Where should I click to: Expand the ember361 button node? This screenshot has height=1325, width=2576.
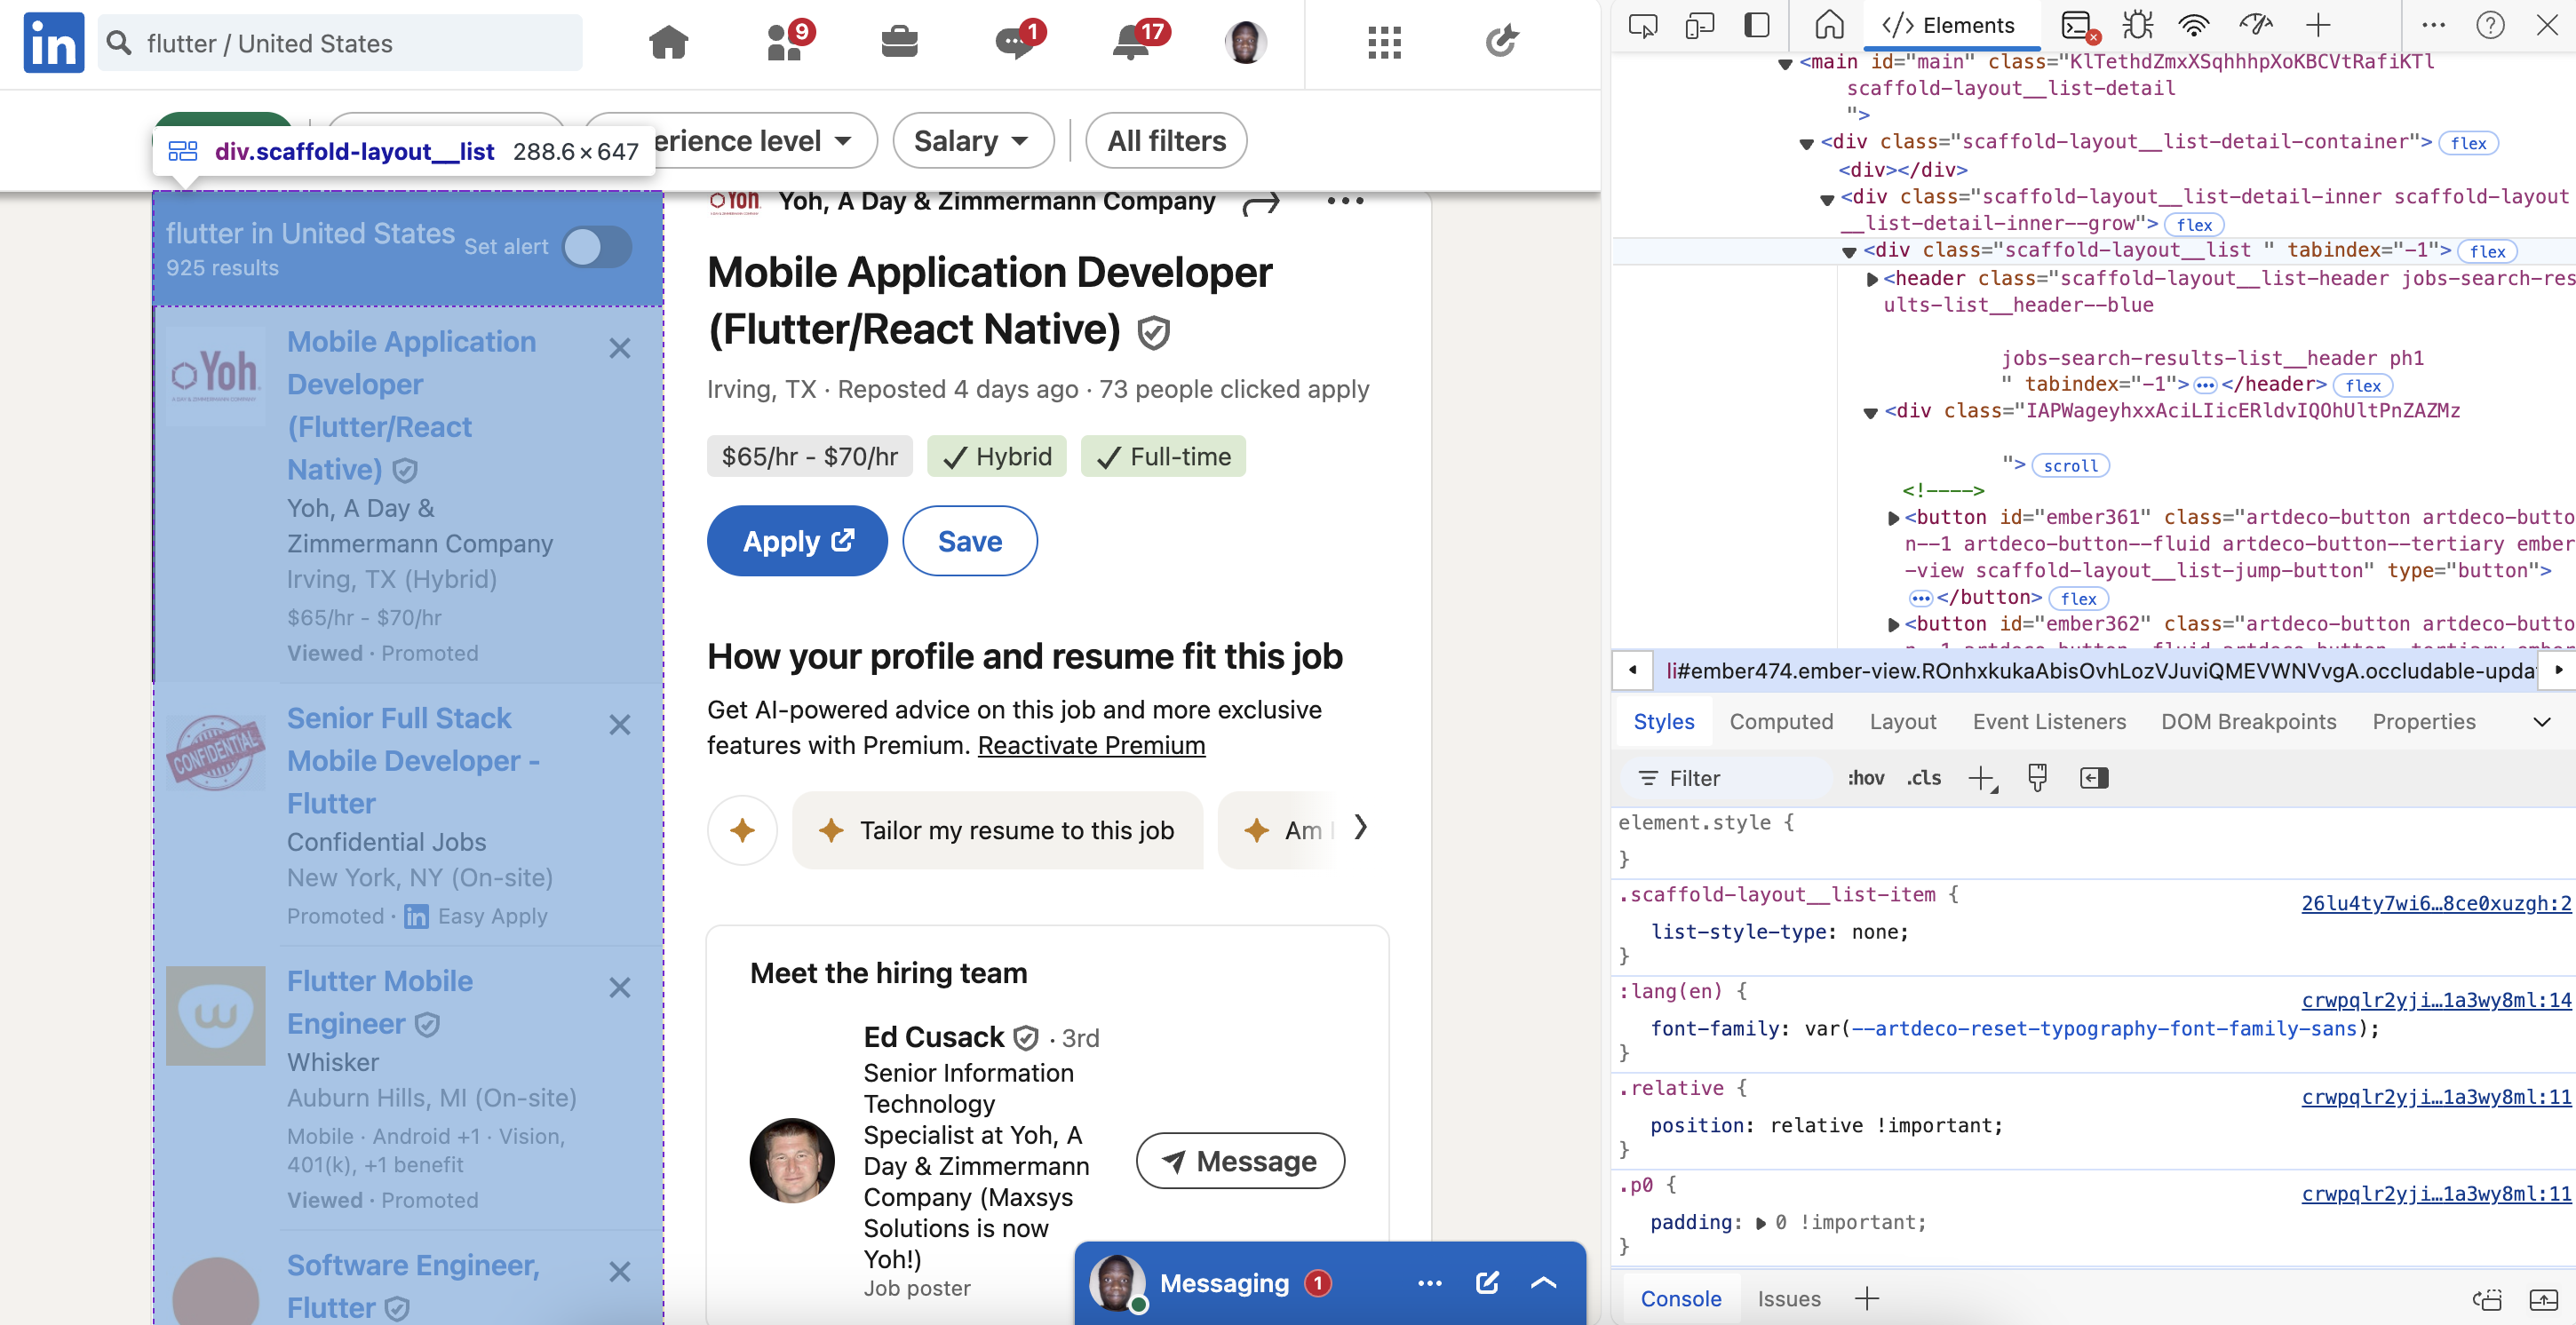point(1893,518)
